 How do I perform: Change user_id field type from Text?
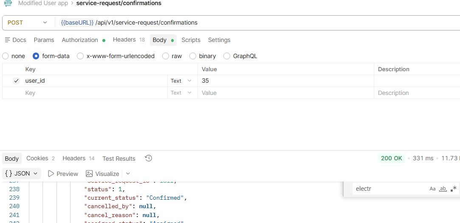pyautogui.click(x=181, y=81)
